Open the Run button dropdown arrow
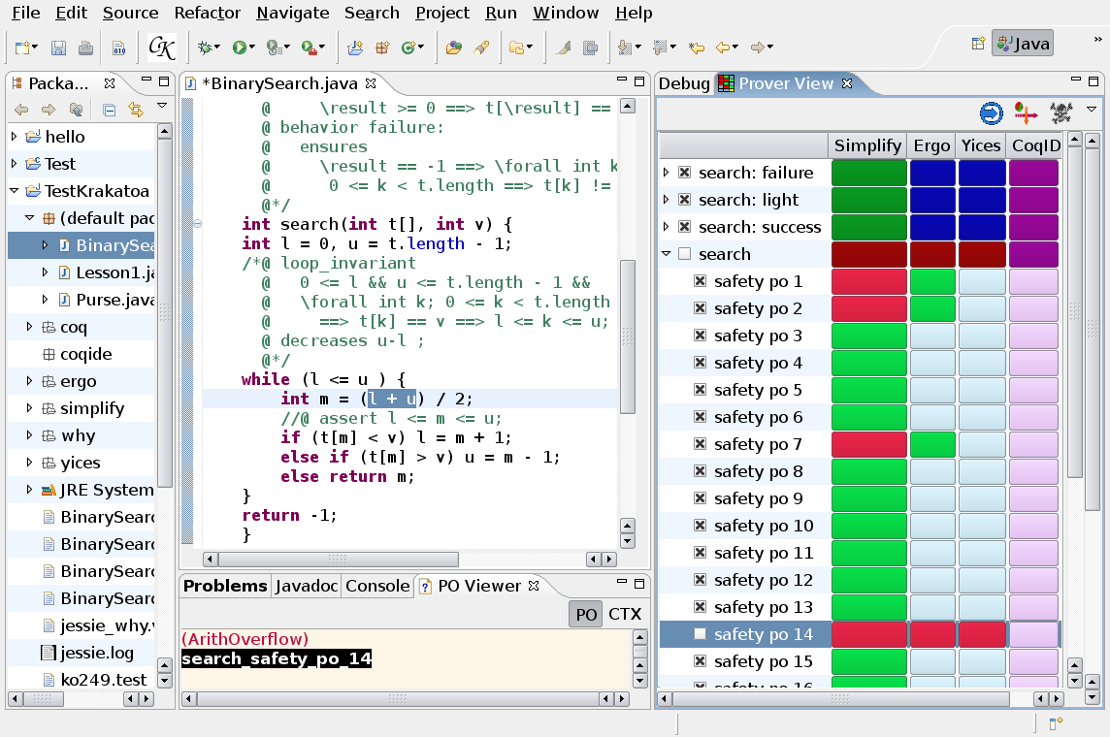The width and height of the screenshot is (1110, 737). 252,48
